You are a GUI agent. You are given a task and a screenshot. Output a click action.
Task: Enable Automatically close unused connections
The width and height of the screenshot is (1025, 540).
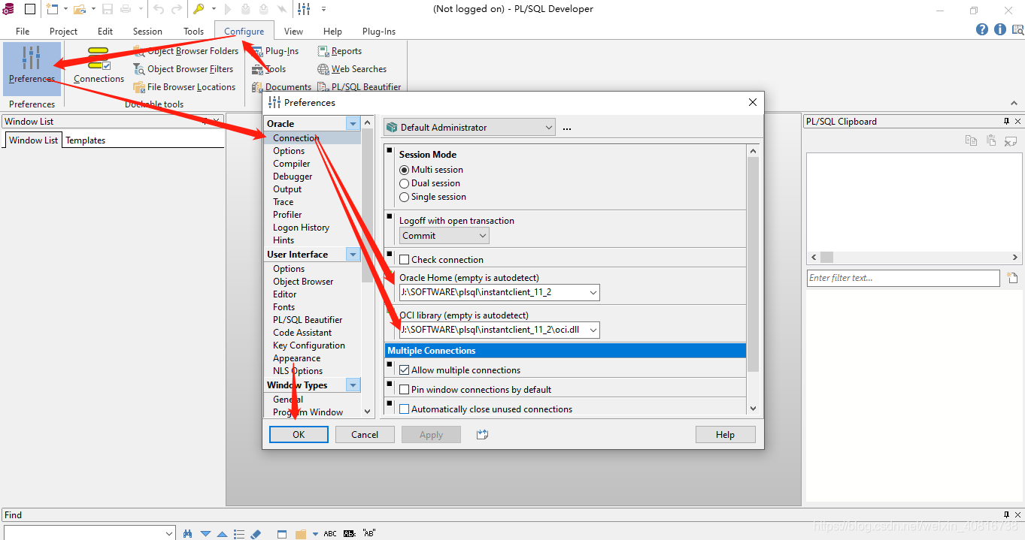tap(405, 409)
